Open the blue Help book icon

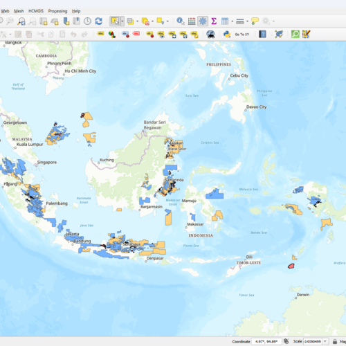[262, 35]
